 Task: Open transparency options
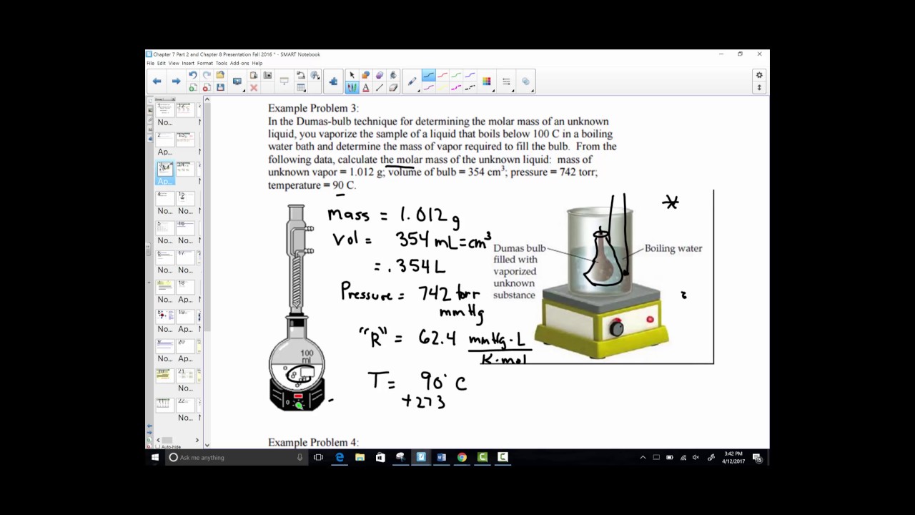[525, 82]
